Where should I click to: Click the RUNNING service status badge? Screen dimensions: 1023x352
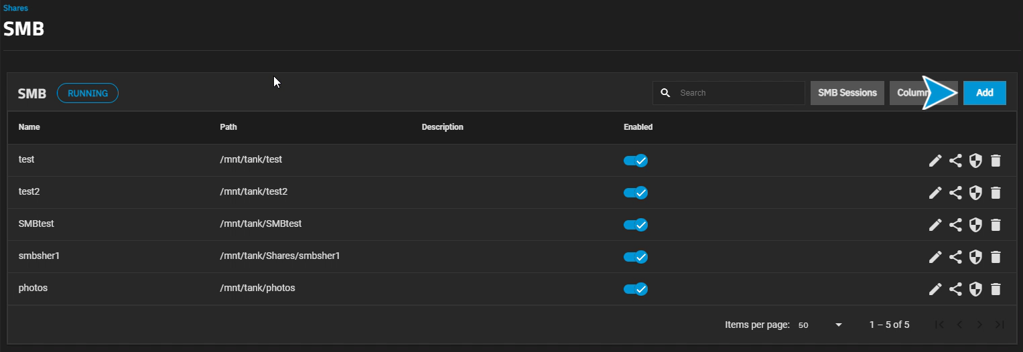click(x=88, y=94)
